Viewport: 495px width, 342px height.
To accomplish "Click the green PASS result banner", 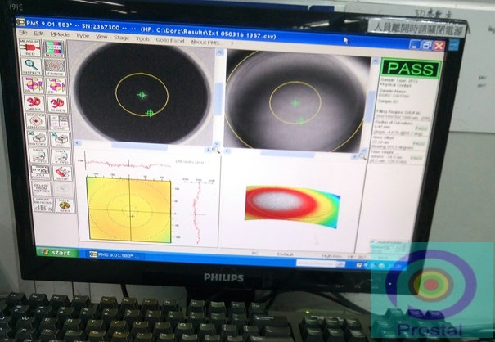I will [411, 69].
